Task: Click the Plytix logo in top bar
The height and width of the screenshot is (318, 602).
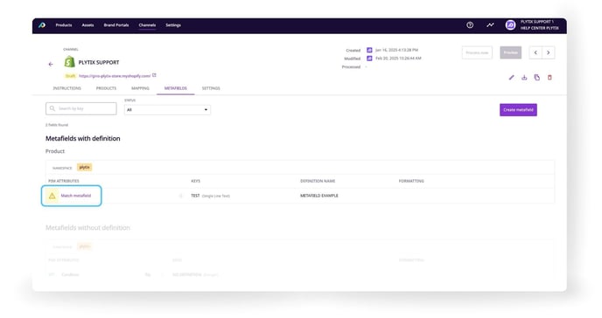Action: click(x=42, y=25)
